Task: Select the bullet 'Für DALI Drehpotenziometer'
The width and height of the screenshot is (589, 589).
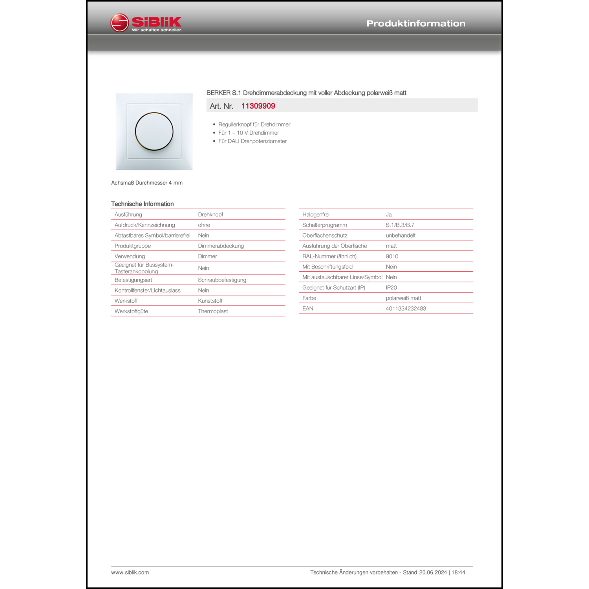Action: pyautogui.click(x=252, y=141)
